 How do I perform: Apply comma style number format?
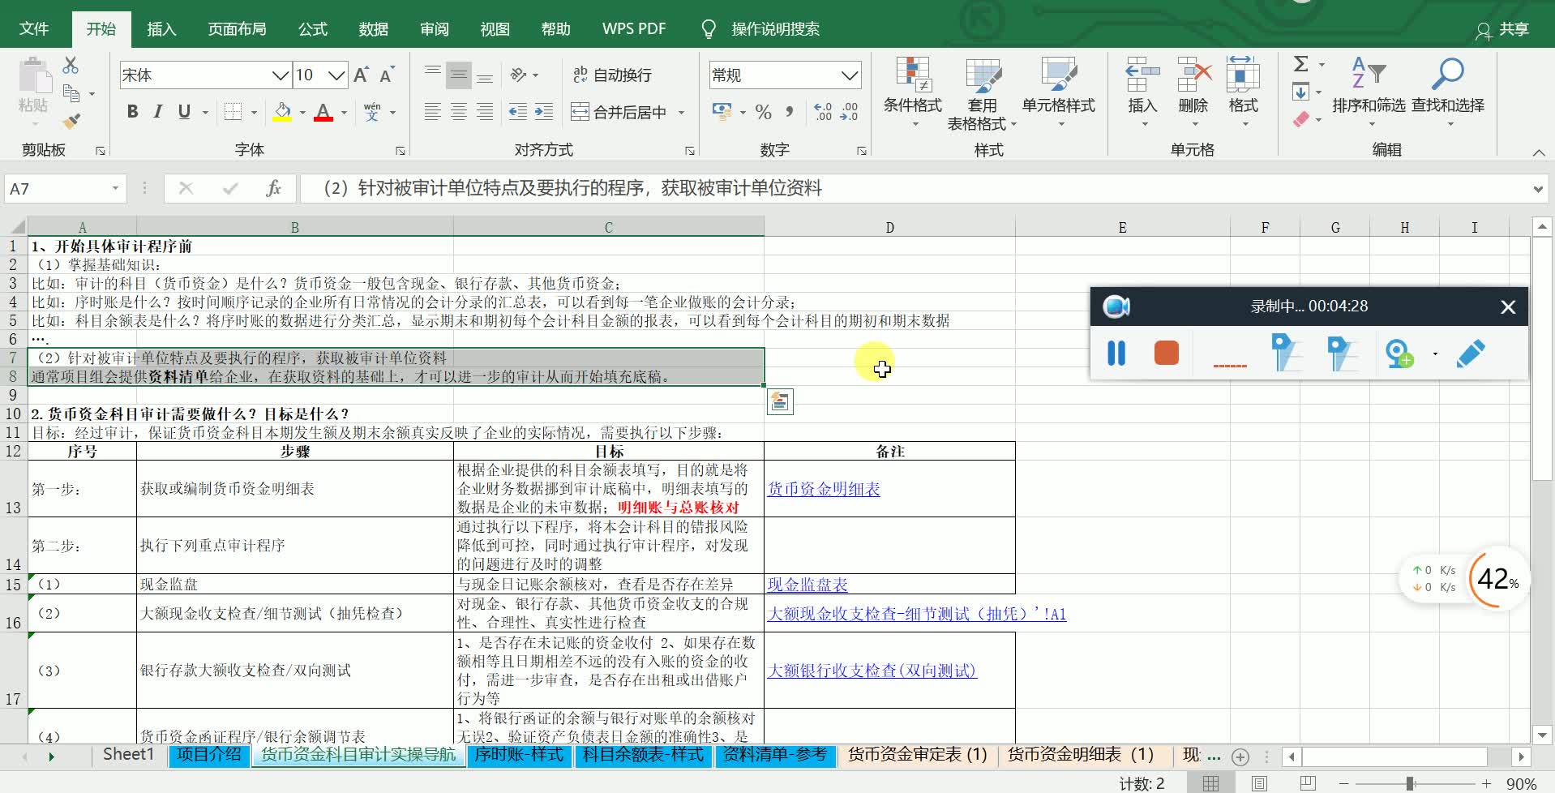tap(789, 112)
